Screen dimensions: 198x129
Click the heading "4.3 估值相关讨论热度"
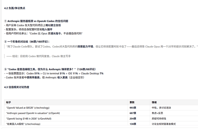pos(17,87)
